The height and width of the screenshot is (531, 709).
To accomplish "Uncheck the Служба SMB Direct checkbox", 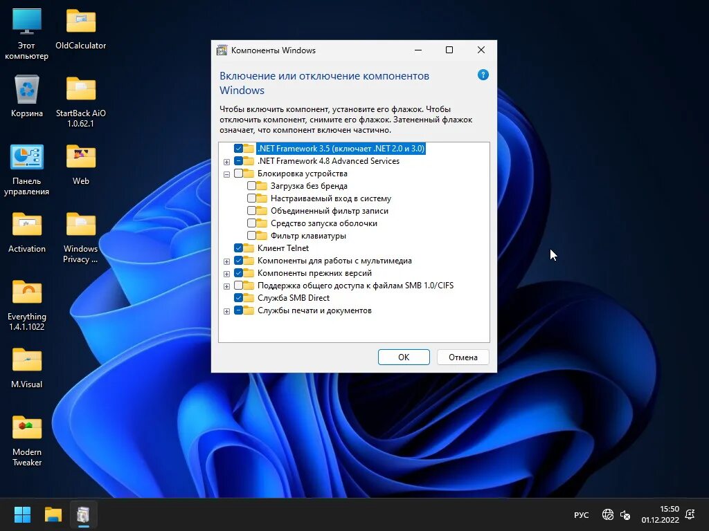I will 238,297.
